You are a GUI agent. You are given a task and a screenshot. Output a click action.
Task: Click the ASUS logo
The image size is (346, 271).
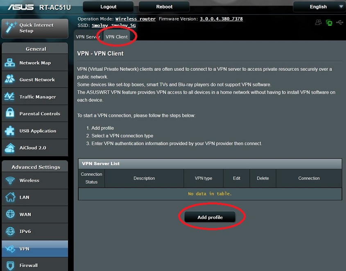pyautogui.click(x=21, y=7)
